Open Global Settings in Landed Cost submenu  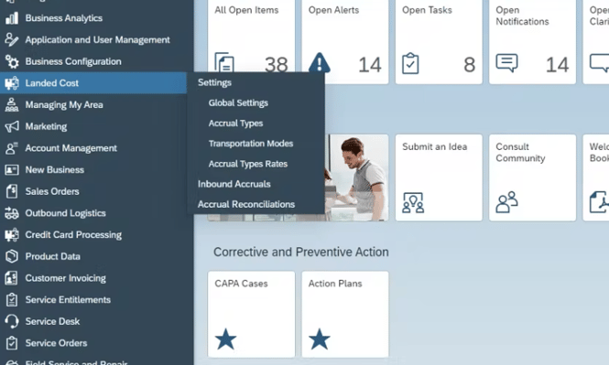[238, 102]
